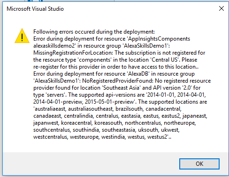Click the 'AlexaDB' resource name text
229x177 pixels.
click(x=138, y=74)
